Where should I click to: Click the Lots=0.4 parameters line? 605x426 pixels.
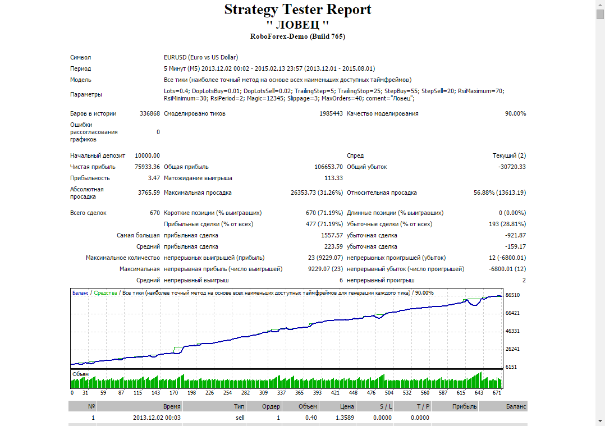[x=334, y=94]
